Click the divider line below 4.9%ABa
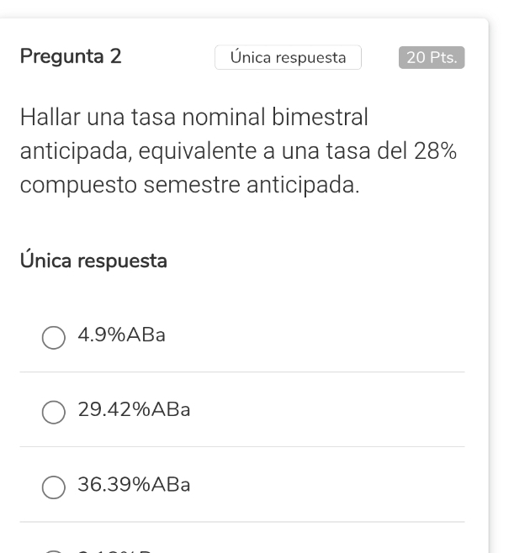Screen dimensions: 530x553 click(x=242, y=372)
